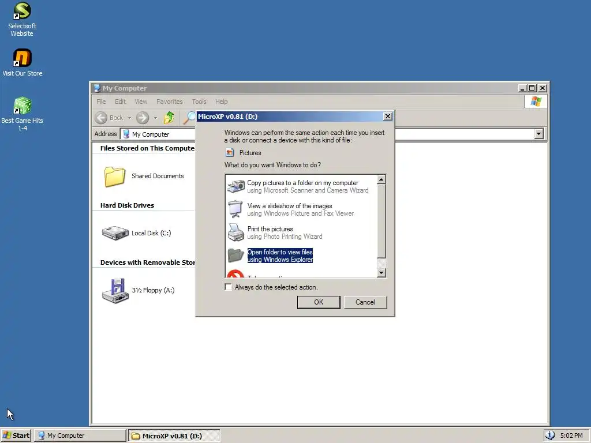Click the Devices with Removable Storage heading
591x443 pixels.
coord(147,262)
